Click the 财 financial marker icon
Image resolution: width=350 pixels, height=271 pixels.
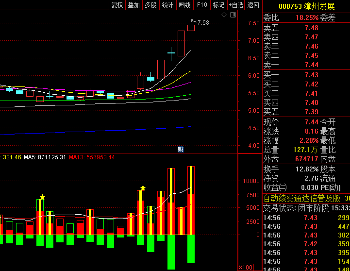pyautogui.click(x=181, y=149)
